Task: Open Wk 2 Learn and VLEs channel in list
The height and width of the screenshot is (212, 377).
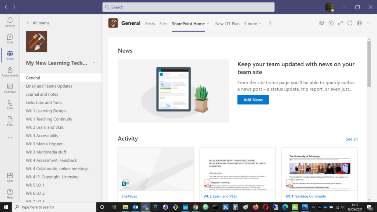Action: pos(61,127)
